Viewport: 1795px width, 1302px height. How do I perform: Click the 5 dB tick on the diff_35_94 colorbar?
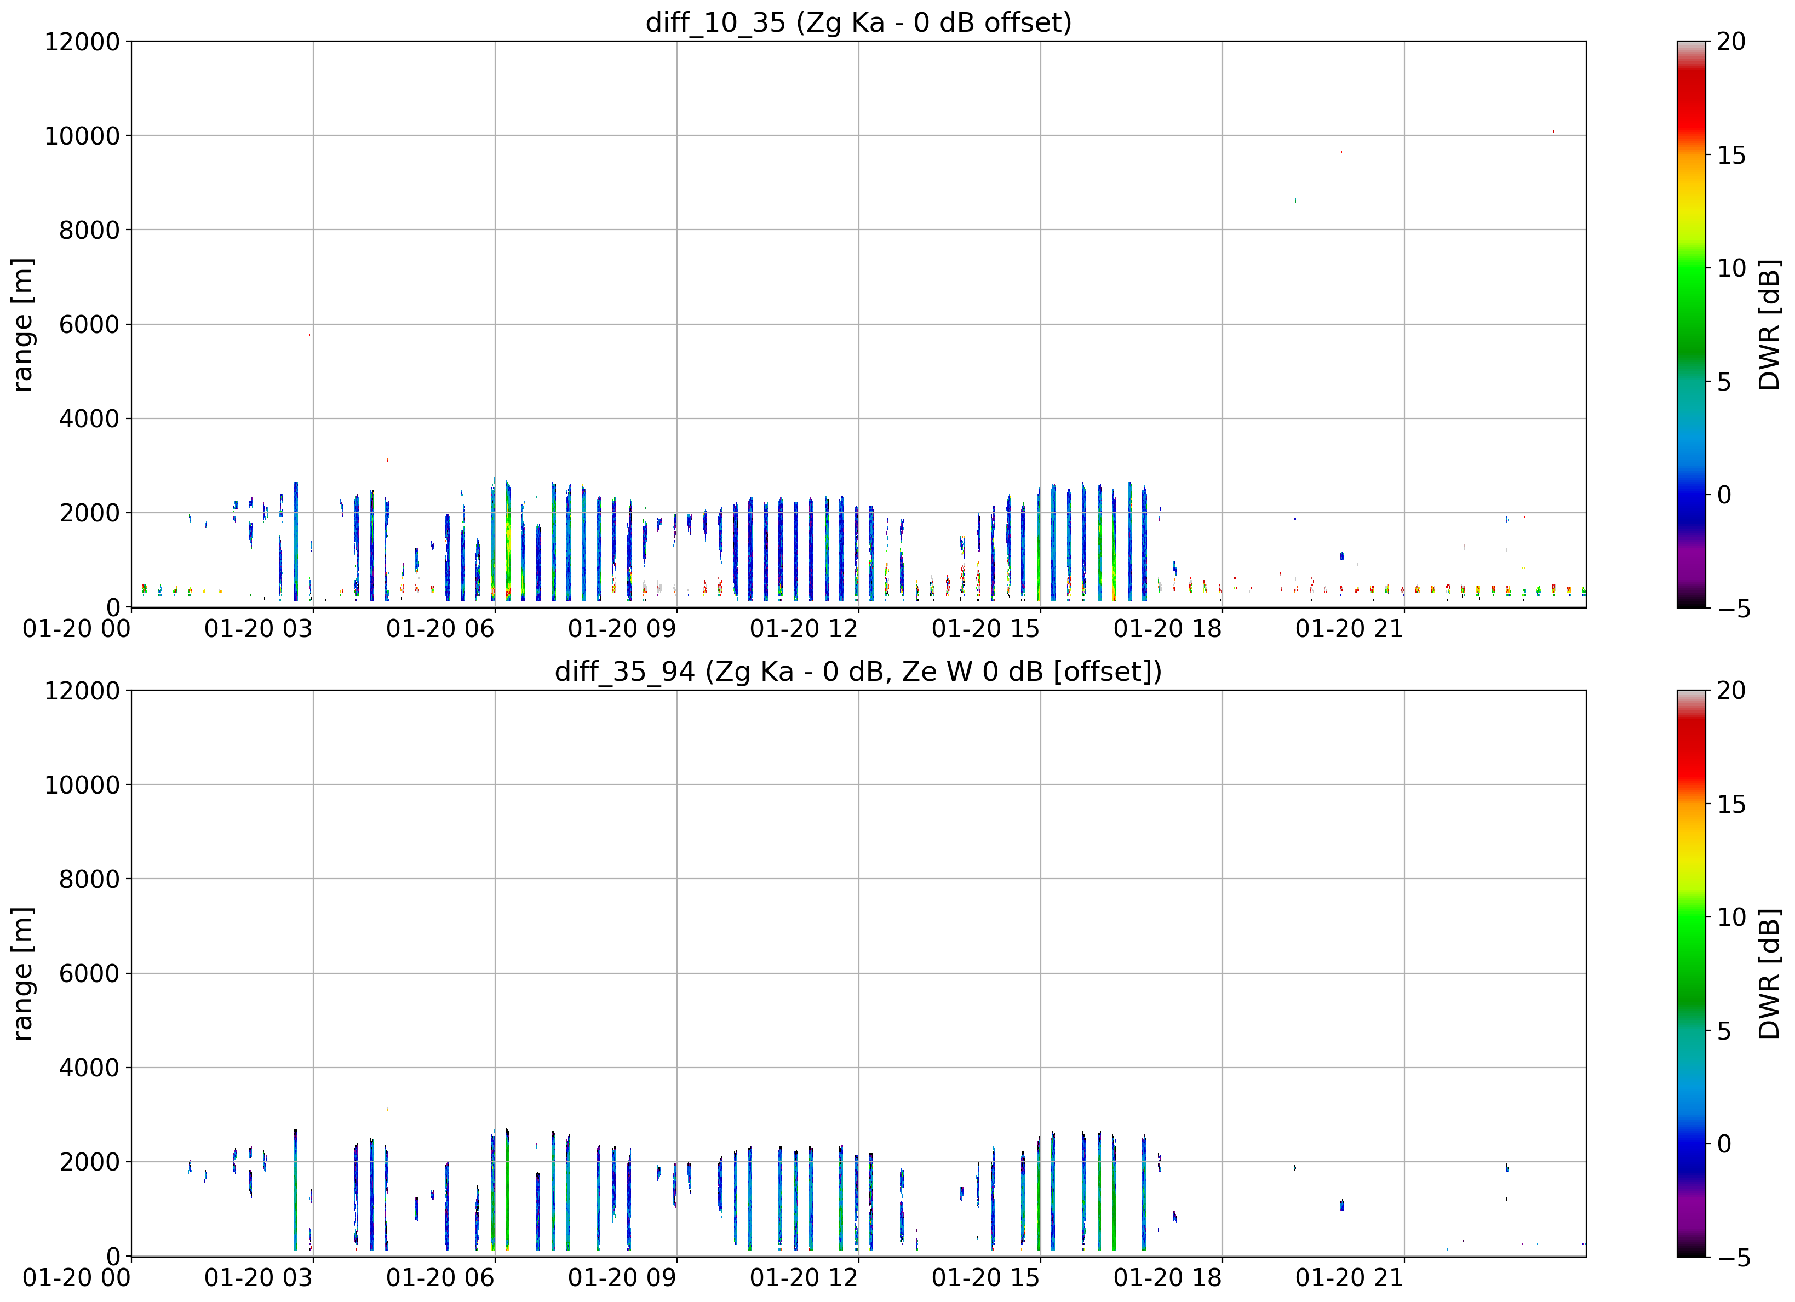pos(1724,1031)
